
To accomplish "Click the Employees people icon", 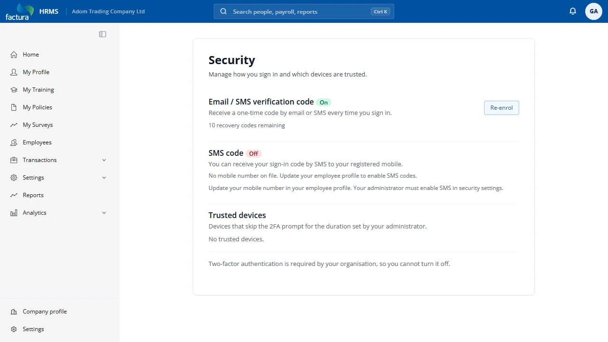I will click(14, 142).
